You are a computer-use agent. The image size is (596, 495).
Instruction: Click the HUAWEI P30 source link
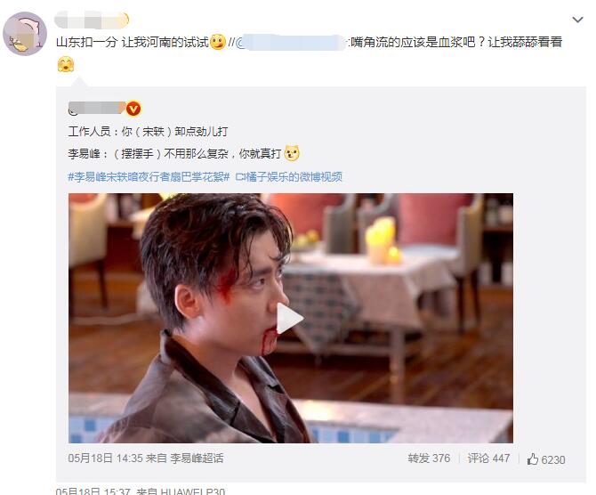pos(192,491)
